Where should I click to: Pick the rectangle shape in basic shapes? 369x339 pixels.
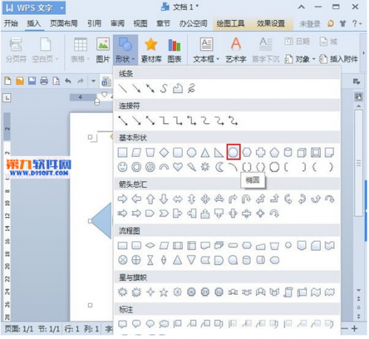[x=123, y=152]
